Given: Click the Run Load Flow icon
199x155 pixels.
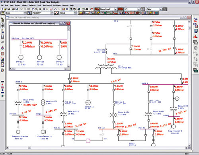Looking at the screenshot, I should pyautogui.click(x=195, y=20).
